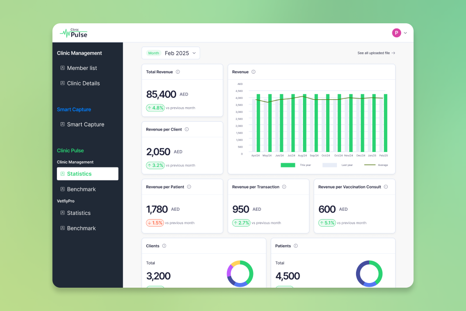This screenshot has height=311, width=466.
Task: Open the Feb 2025 month dropdown
Action: (x=171, y=53)
